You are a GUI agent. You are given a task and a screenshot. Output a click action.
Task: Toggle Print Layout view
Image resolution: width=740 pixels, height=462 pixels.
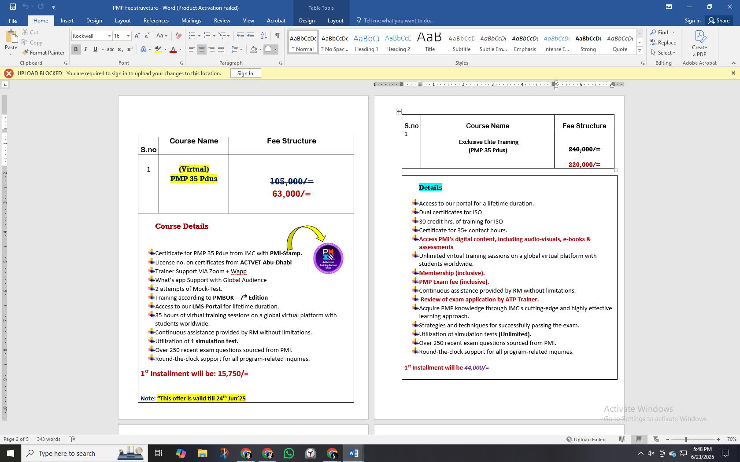[x=639, y=439]
